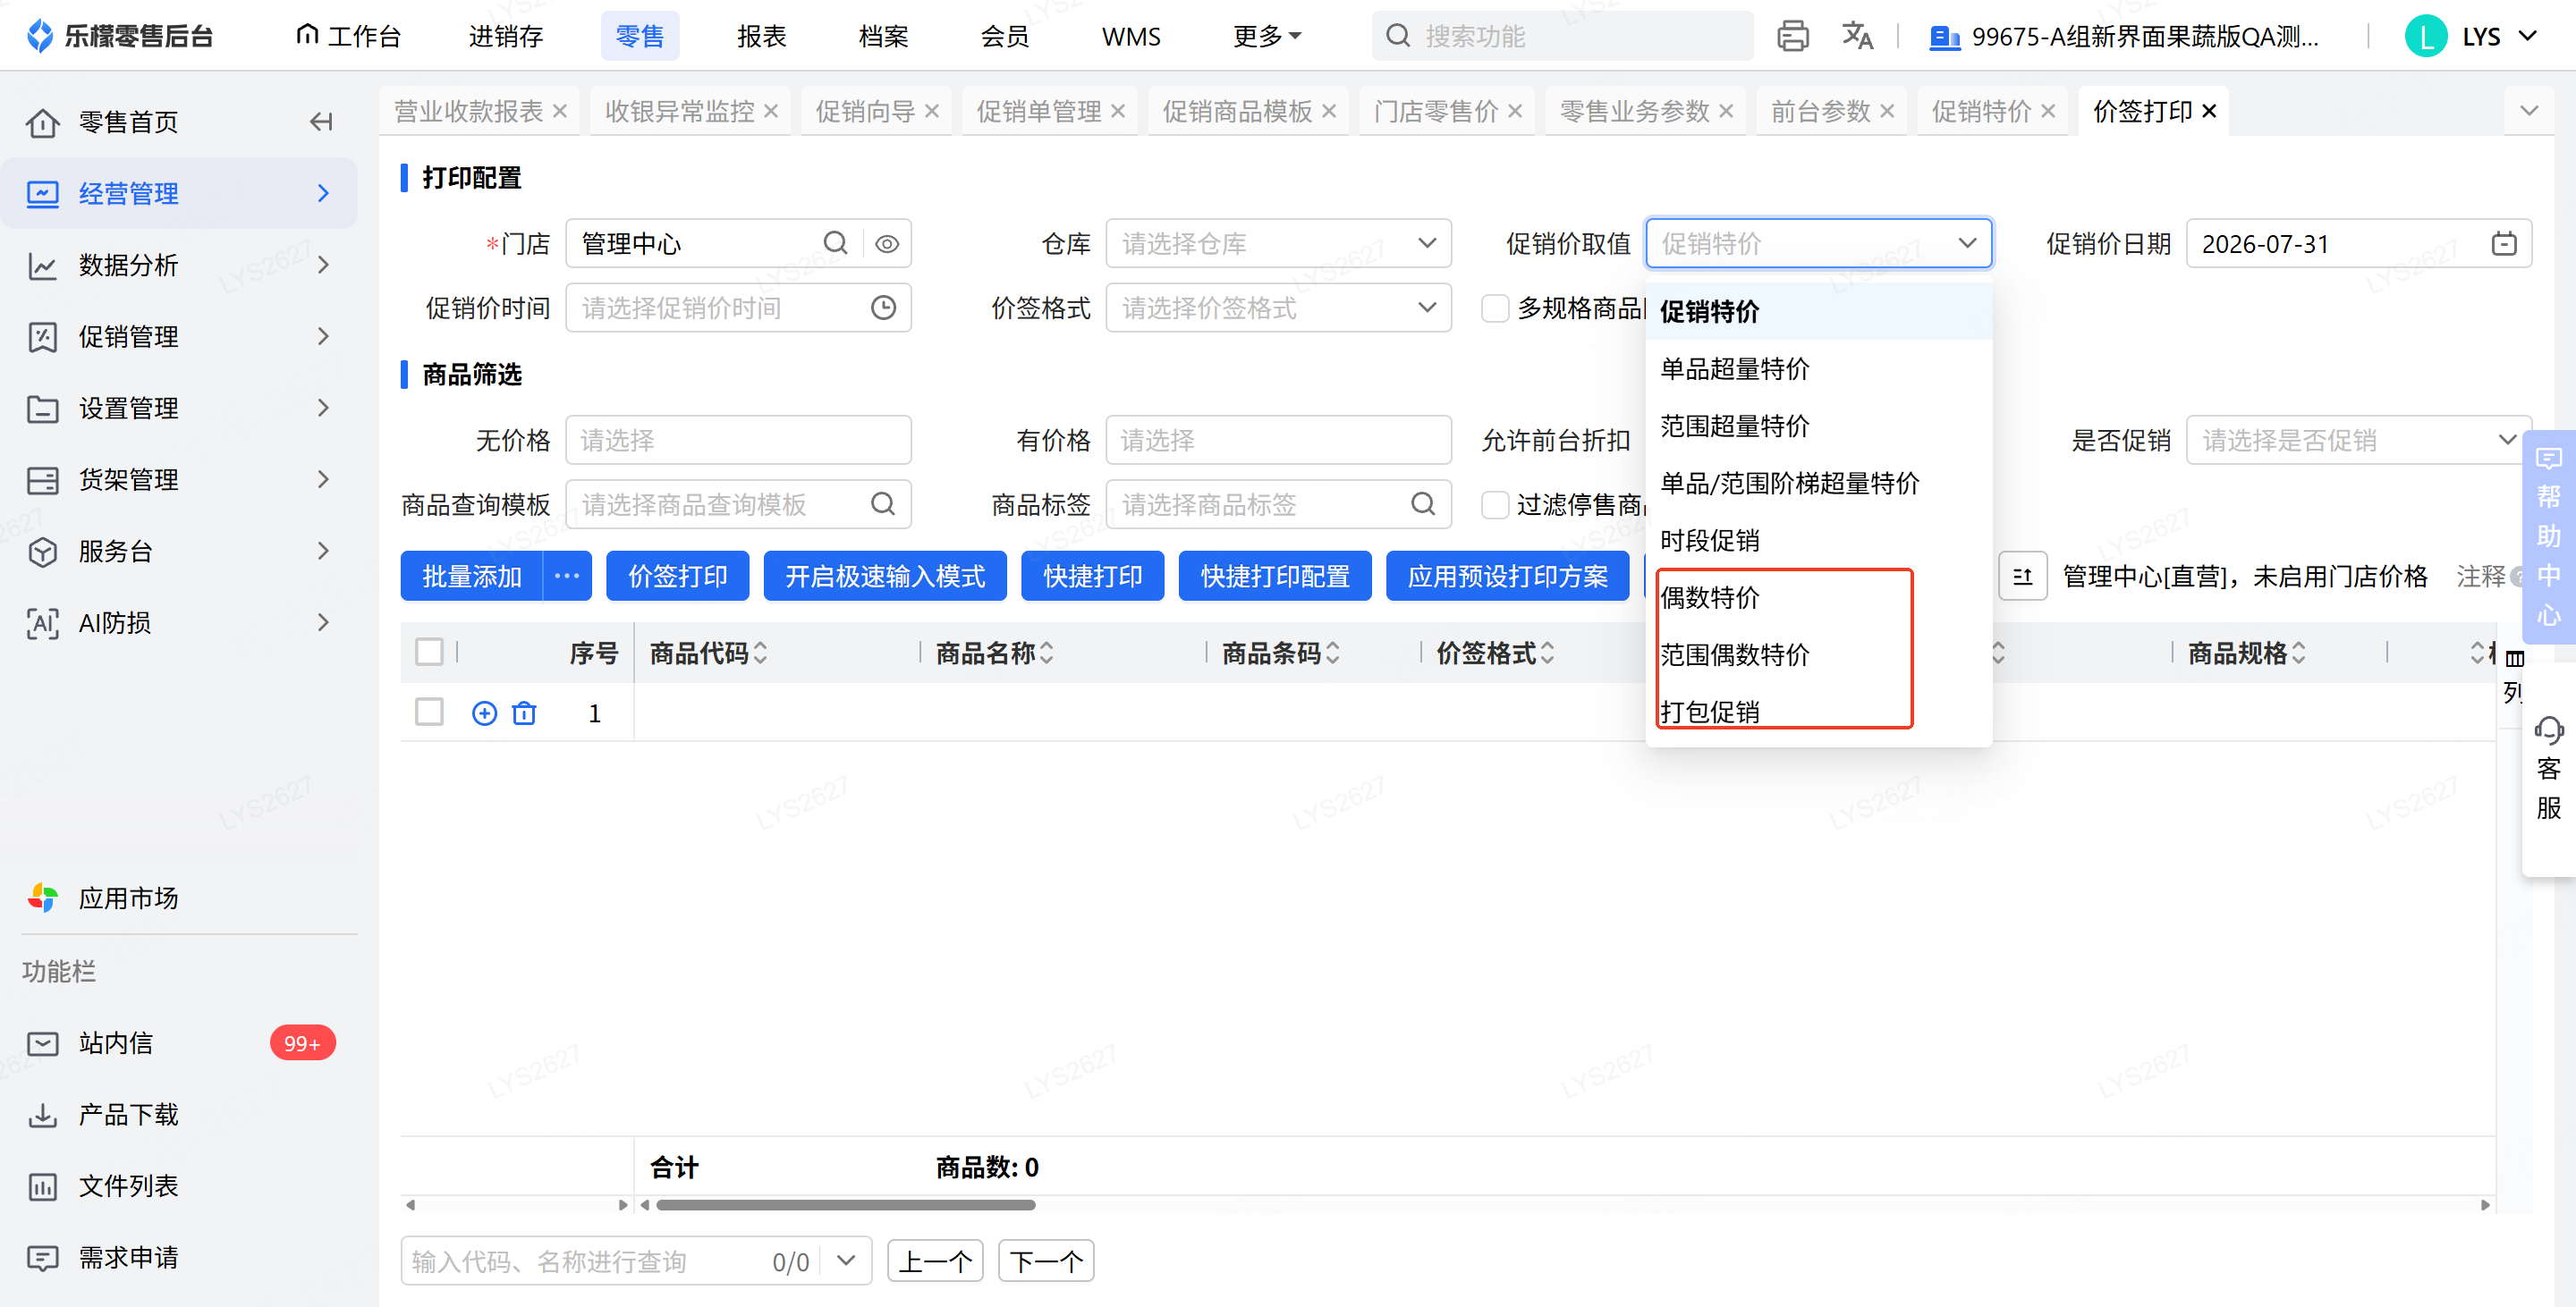This screenshot has height=1307, width=2576.
Task: Open the column settings 列 icon
Action: point(2515,659)
